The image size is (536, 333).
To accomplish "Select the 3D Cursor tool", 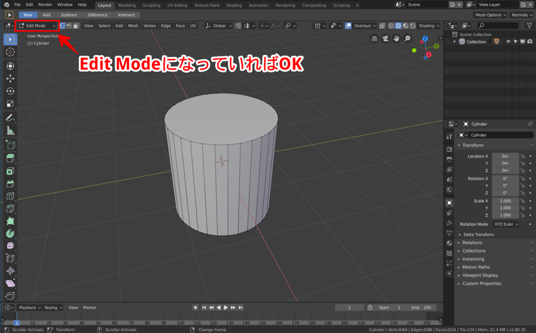I will [x=10, y=52].
